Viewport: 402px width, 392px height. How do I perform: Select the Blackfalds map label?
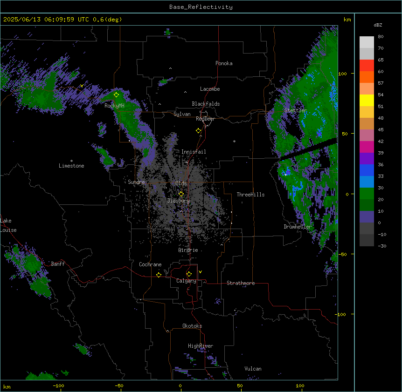click(206, 104)
